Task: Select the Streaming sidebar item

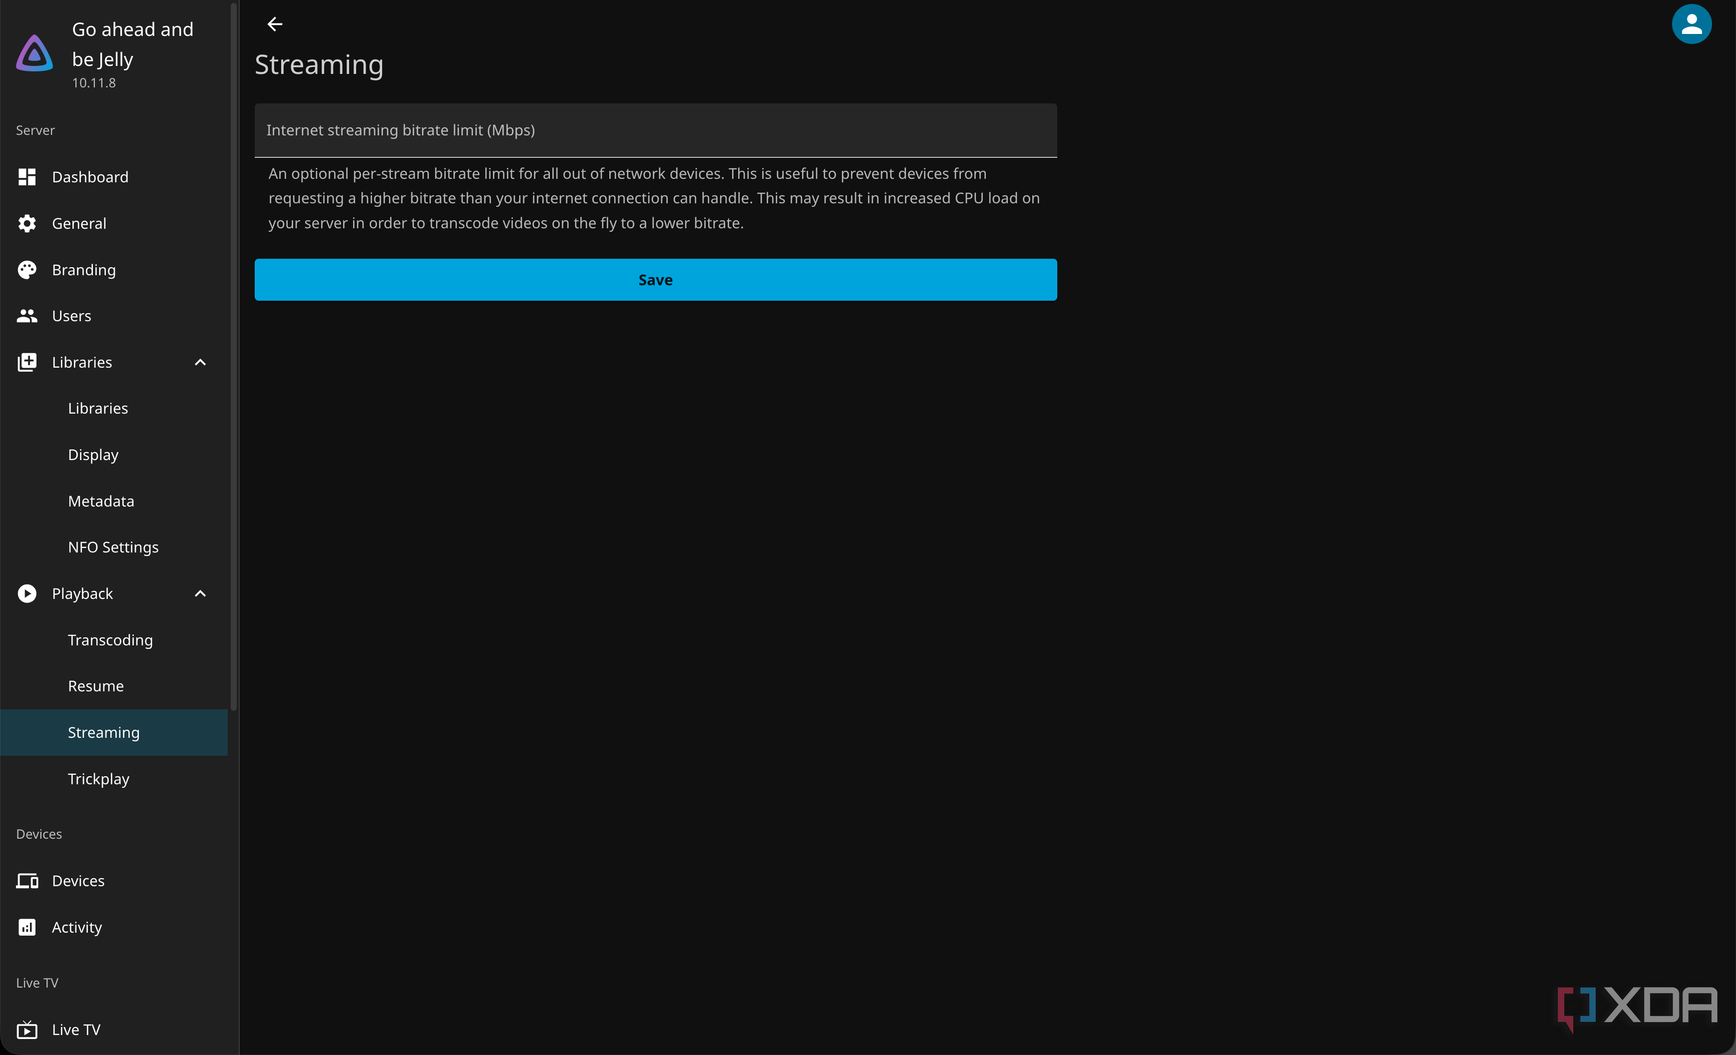Action: [114, 733]
